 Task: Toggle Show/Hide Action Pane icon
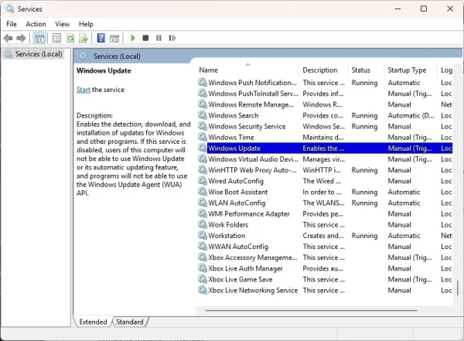tap(114, 38)
